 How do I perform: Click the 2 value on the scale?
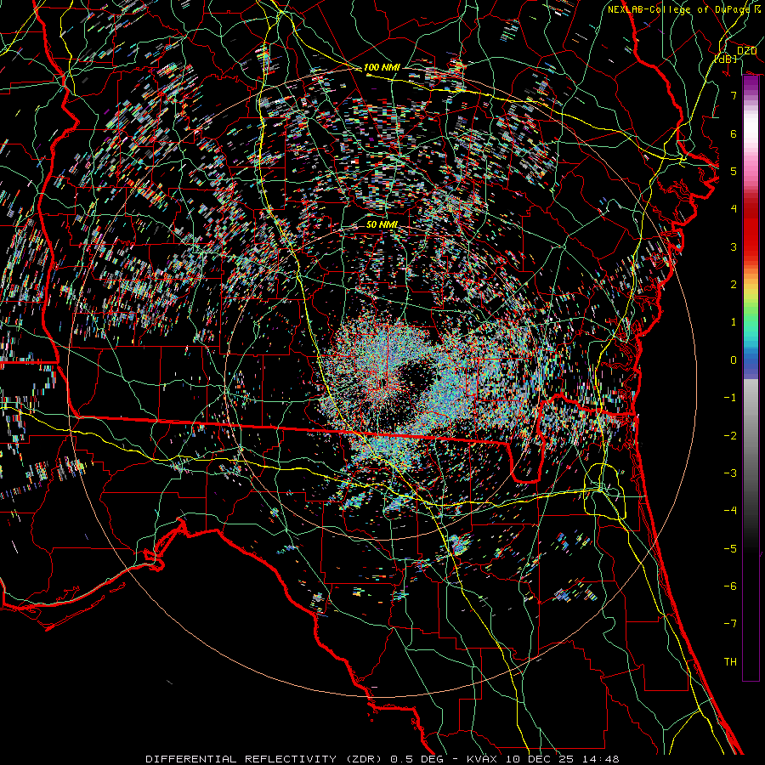(734, 285)
